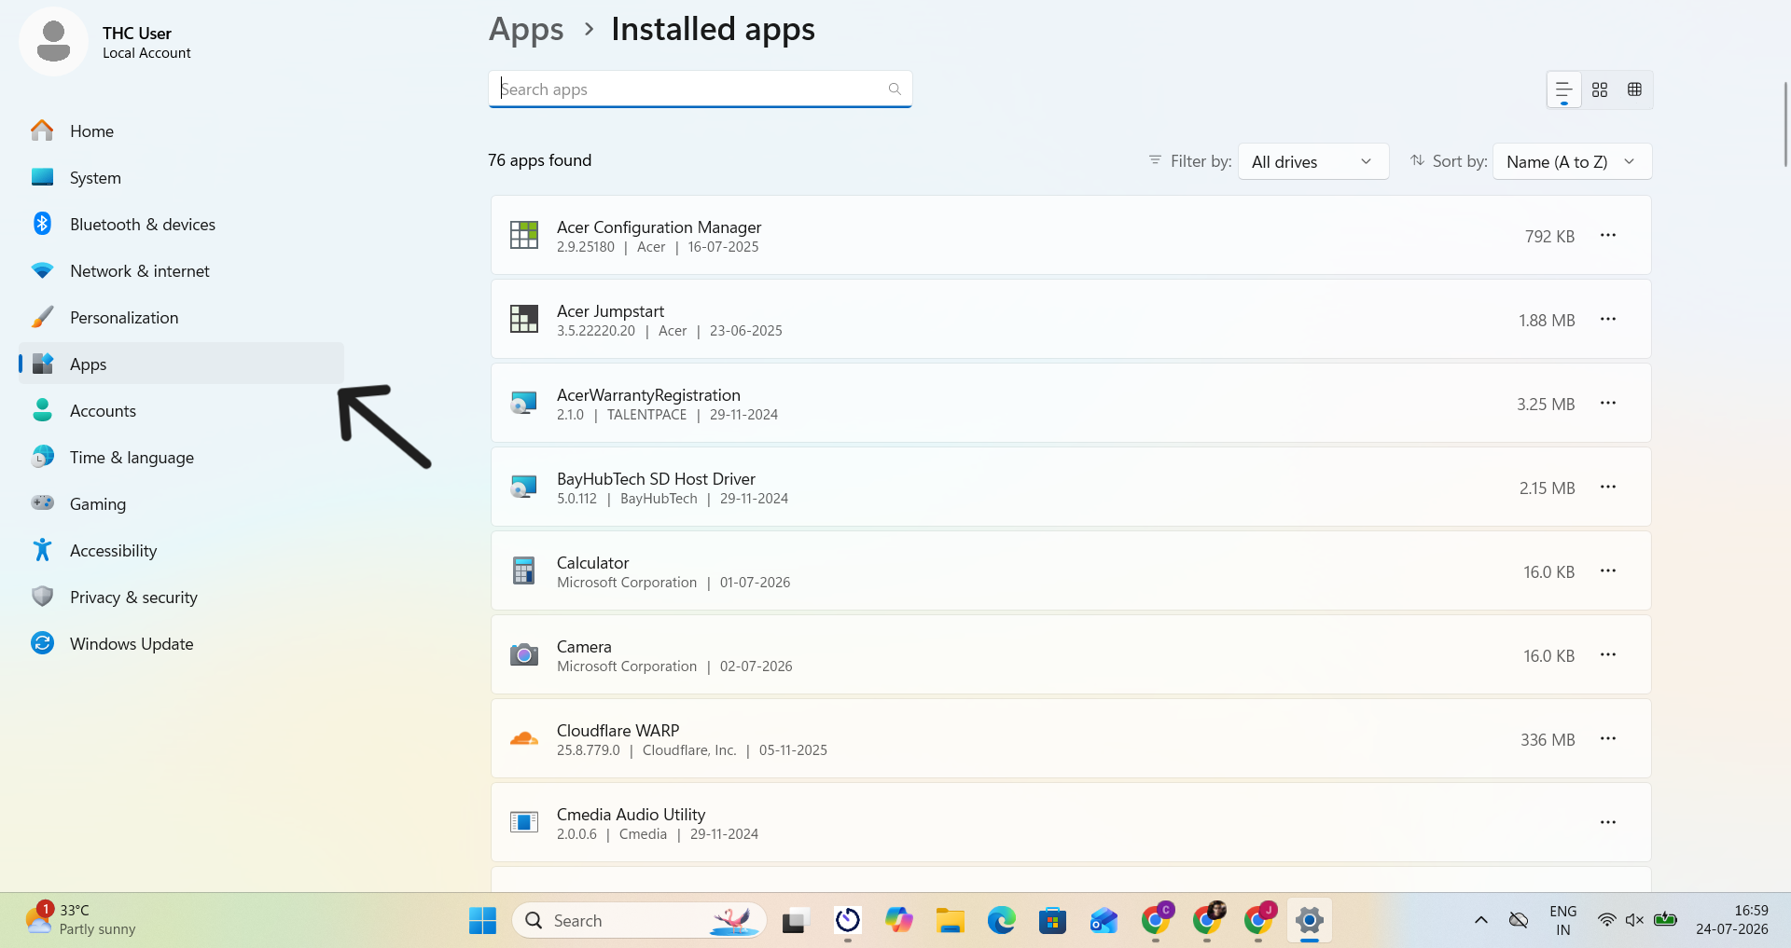This screenshot has width=1791, height=948.
Task: Click the BayHubTech SD Host Driver icon
Action: [524, 487]
